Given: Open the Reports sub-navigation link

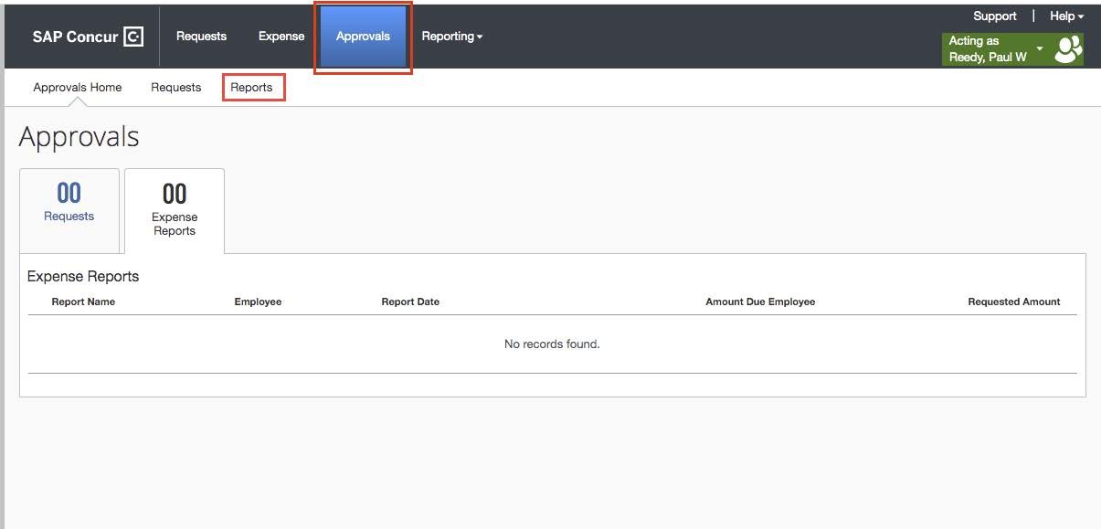Looking at the screenshot, I should [251, 88].
